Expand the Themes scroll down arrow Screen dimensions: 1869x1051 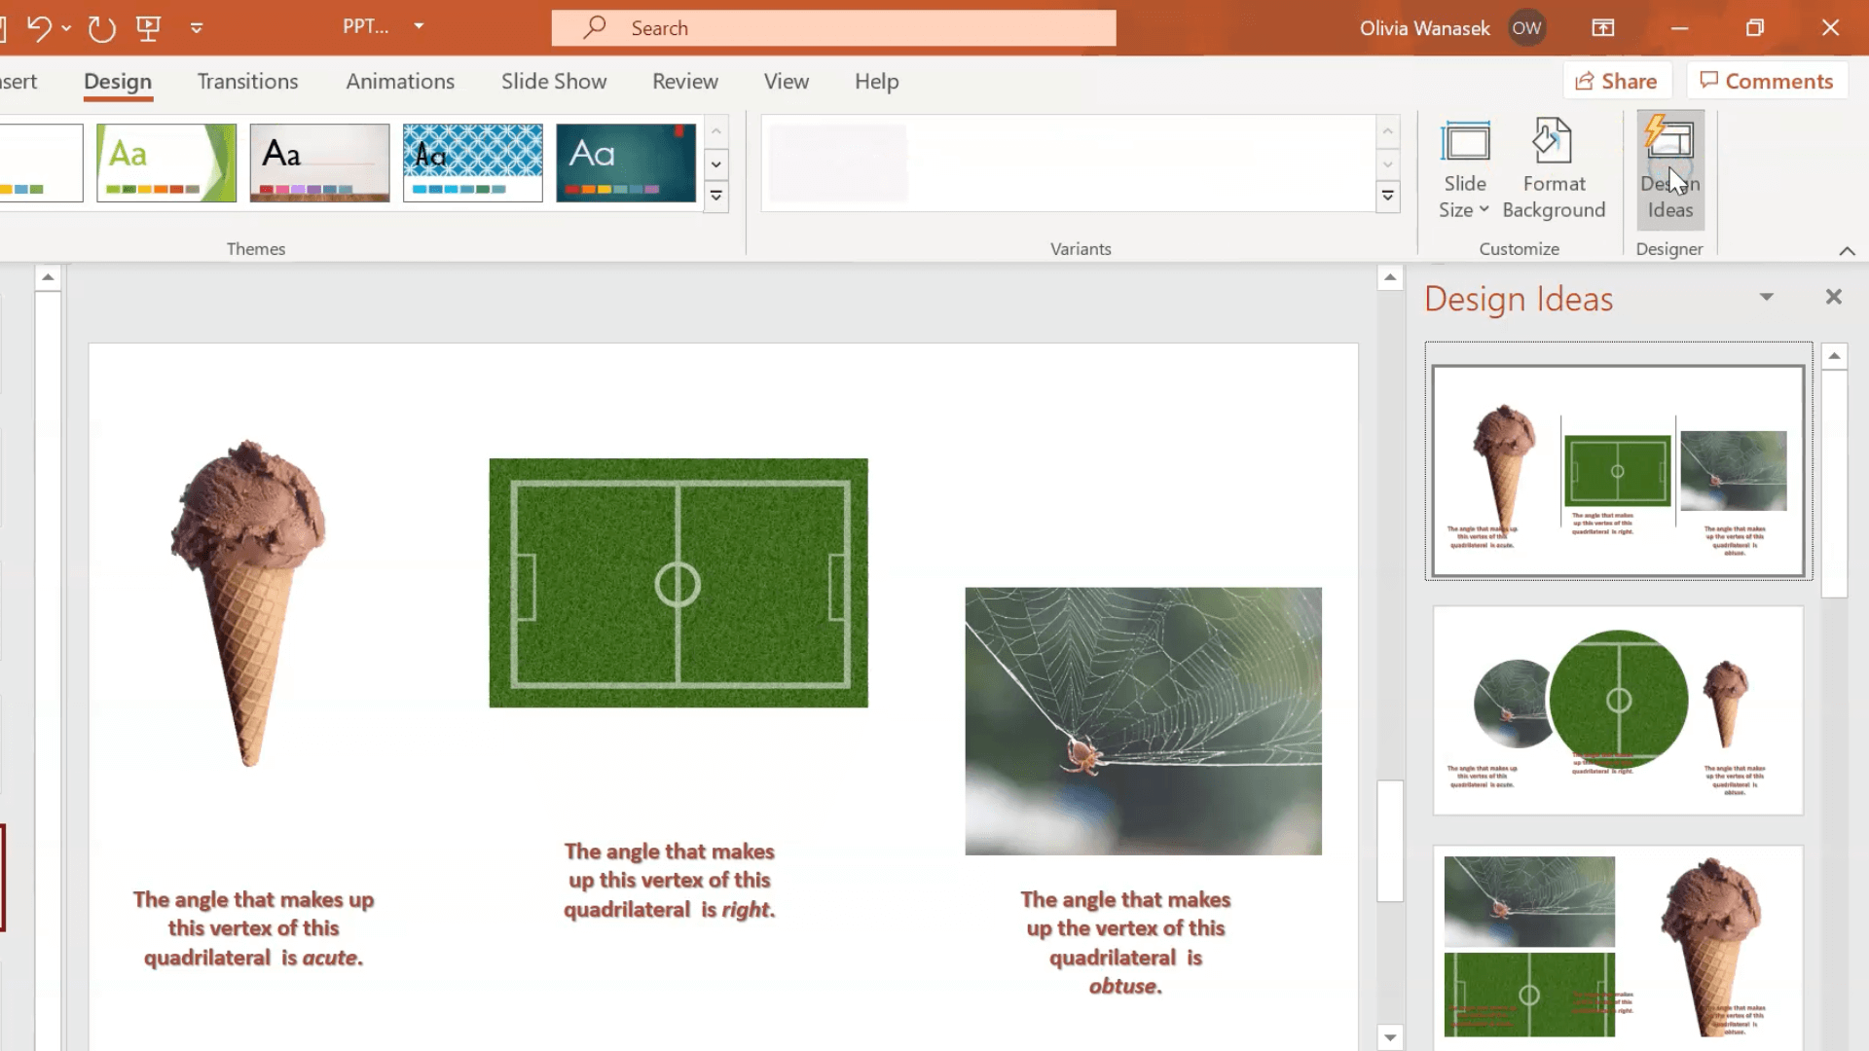click(716, 163)
